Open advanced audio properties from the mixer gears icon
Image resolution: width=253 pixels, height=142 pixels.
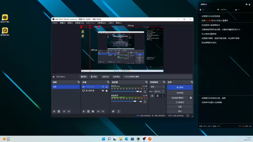[x=113, y=111]
